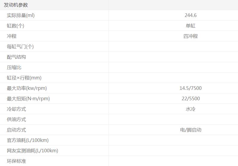The height and width of the screenshot is (166, 238).
Task: Click the 电/脚启动 start method value
Action: [191, 130]
